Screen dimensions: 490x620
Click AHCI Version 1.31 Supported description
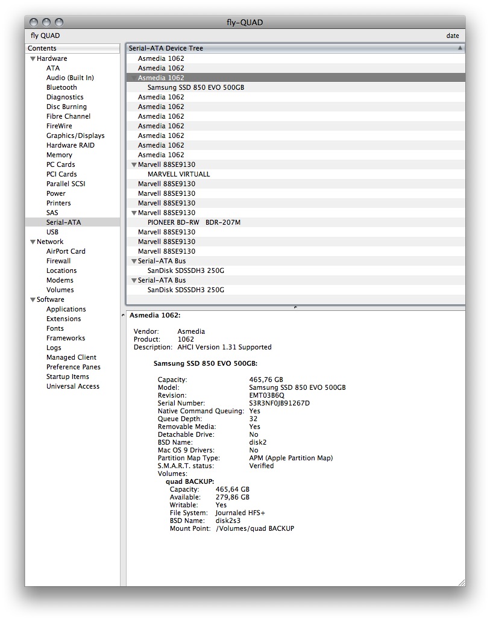click(x=224, y=347)
